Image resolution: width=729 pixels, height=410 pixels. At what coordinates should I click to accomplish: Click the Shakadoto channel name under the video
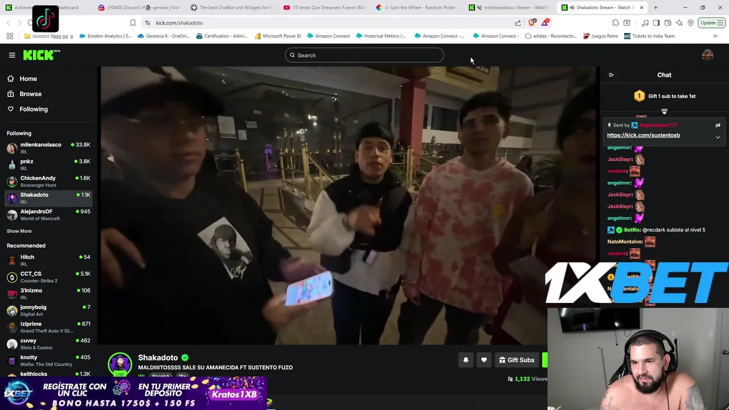tap(158, 358)
